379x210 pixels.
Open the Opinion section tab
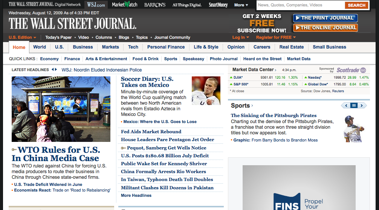[x=236, y=47]
